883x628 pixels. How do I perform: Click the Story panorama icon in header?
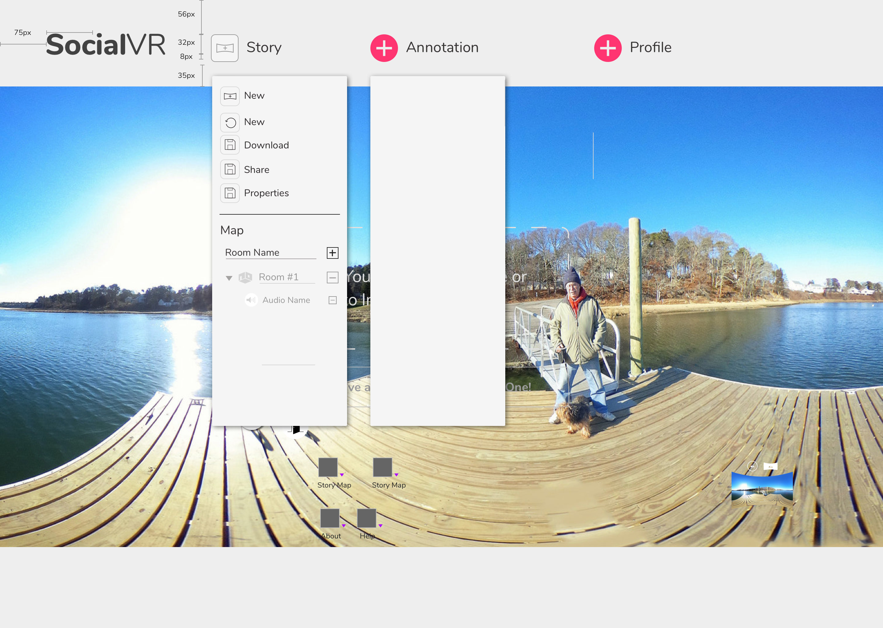tap(225, 48)
